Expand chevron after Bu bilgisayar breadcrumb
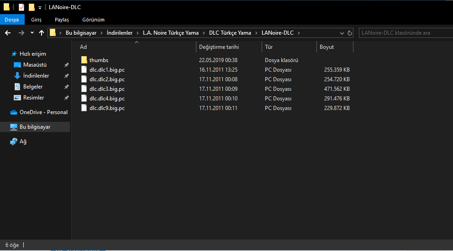453x251 pixels. click(102, 33)
